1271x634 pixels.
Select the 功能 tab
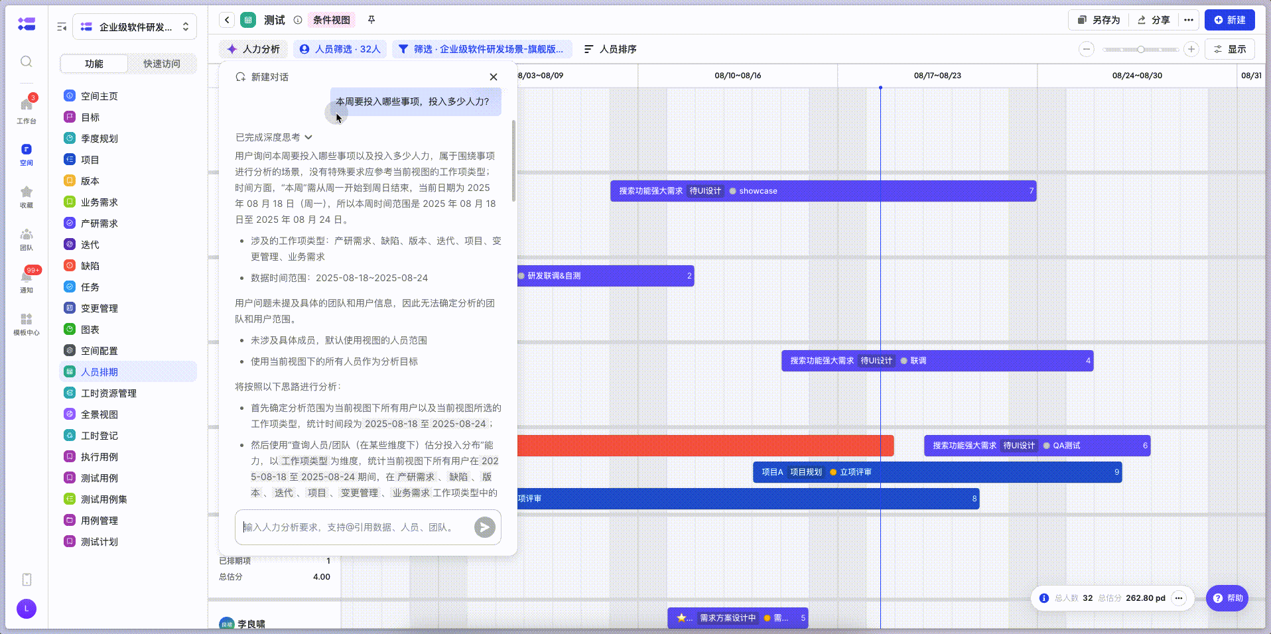point(94,64)
